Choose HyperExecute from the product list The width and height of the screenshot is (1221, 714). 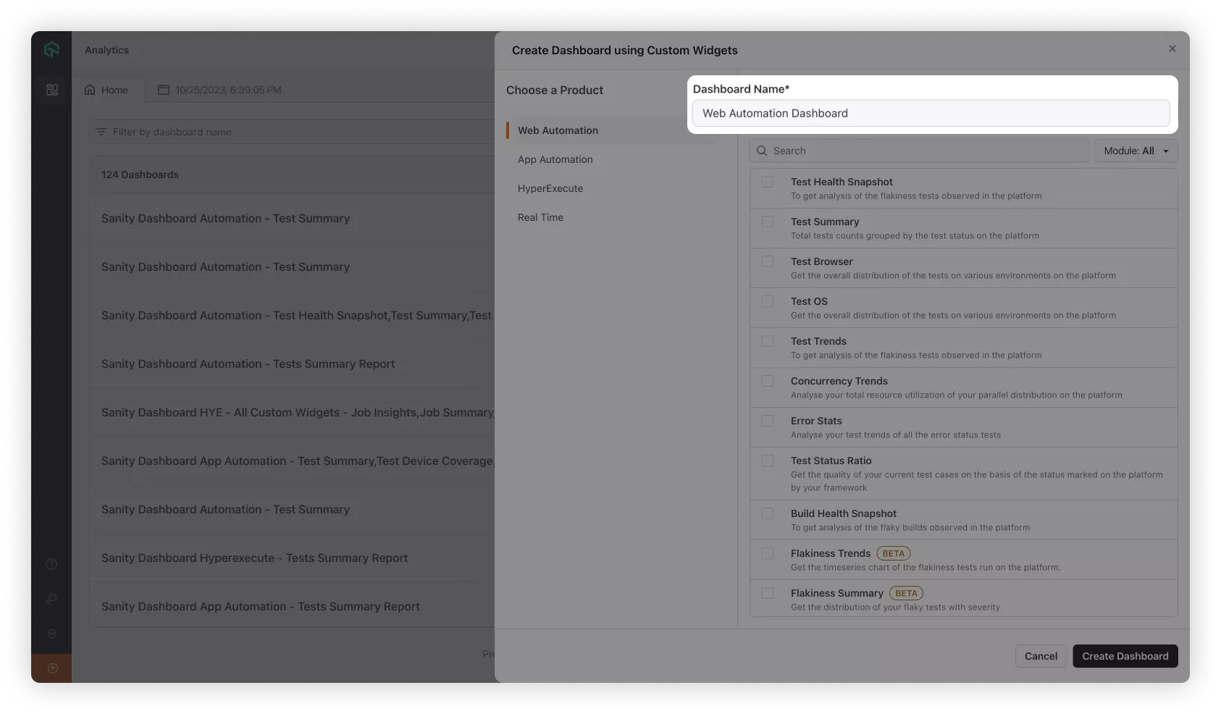click(550, 188)
